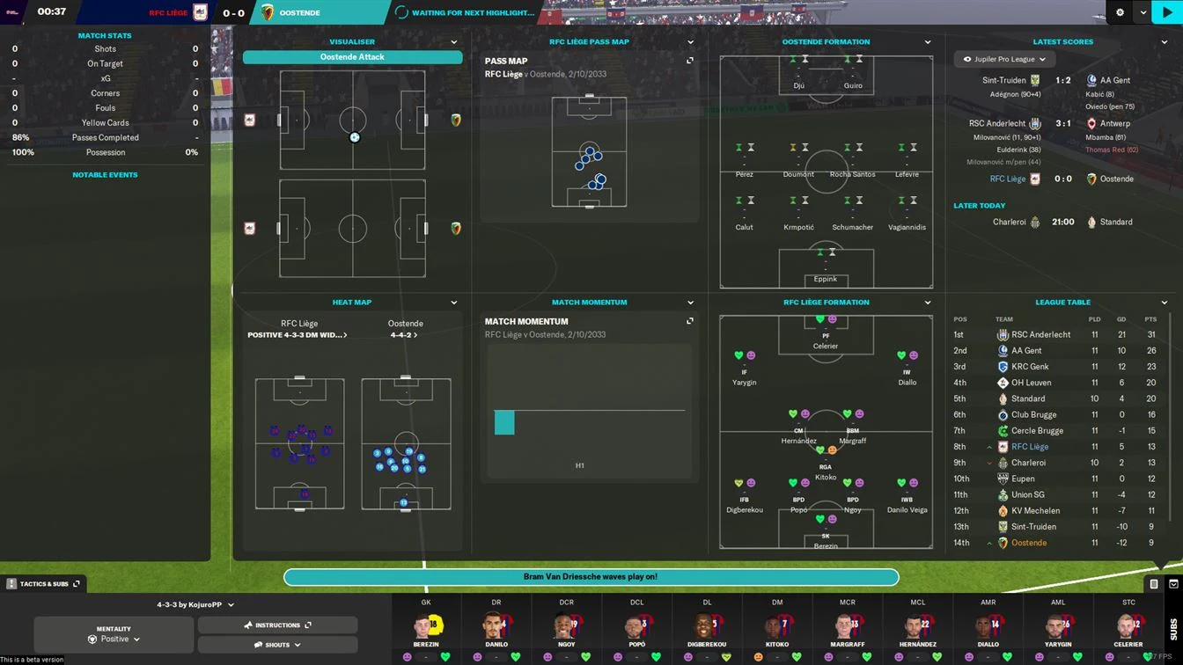Click the Oostende badge beside upper visualiser pitch
1183x665 pixels.
[456, 121]
